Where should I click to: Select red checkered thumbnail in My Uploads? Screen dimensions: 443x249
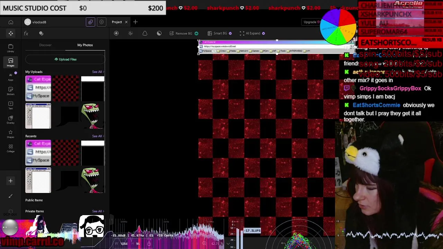tap(66, 88)
